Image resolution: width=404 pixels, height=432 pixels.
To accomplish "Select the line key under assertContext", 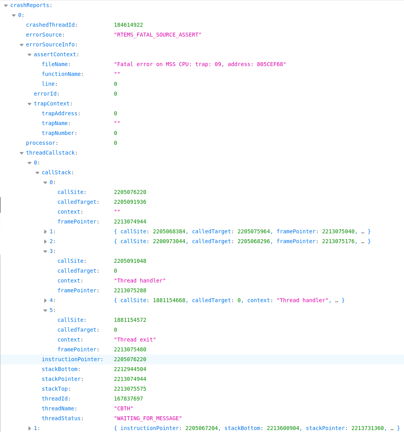I will [x=48, y=84].
